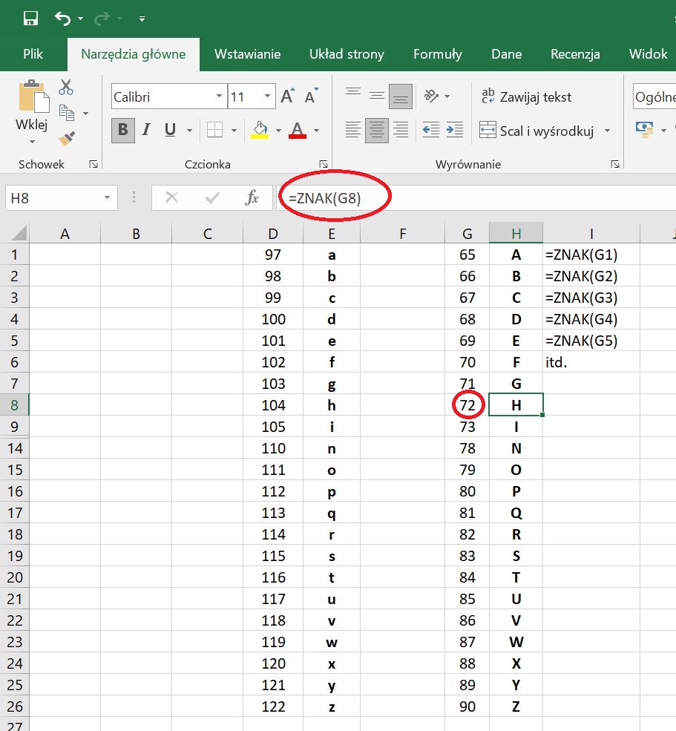This screenshot has height=731, width=676.
Task: Expand the font size dropdown
Action: coord(268,96)
